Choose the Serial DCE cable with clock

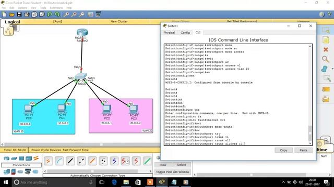pyautogui.click(x=125, y=161)
